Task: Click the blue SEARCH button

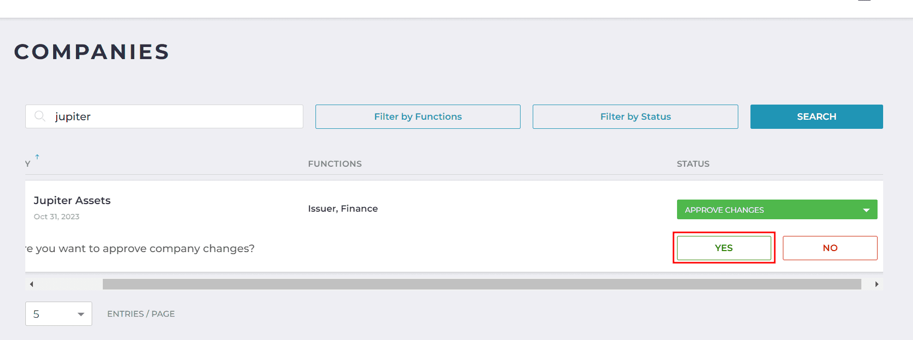Action: coord(816,117)
